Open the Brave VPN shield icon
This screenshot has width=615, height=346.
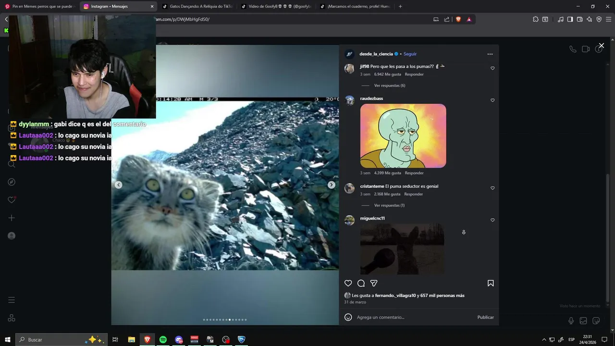tap(599, 19)
